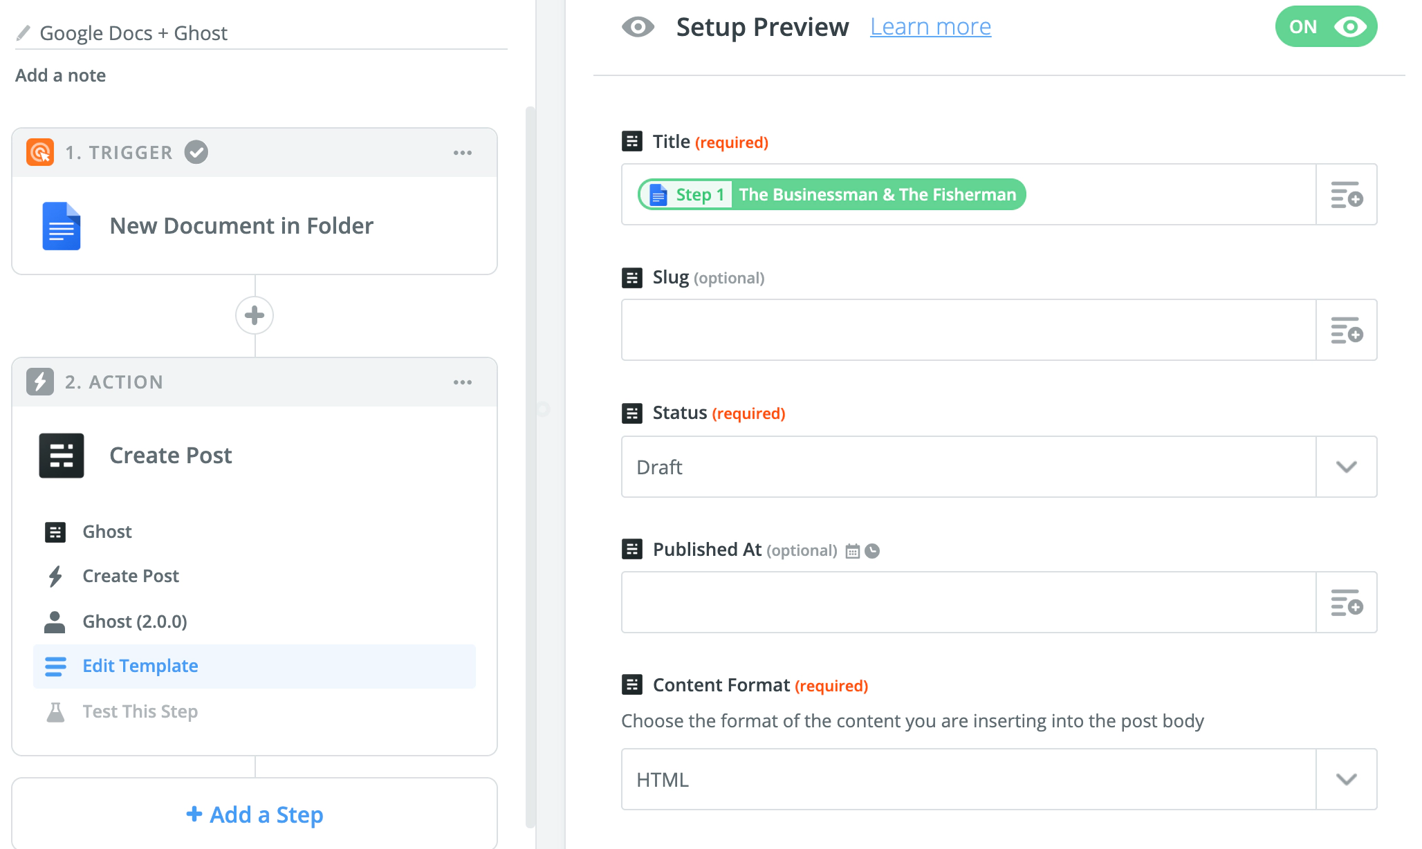
Task: Click the pencil icon beside zap name
Action: click(24, 32)
